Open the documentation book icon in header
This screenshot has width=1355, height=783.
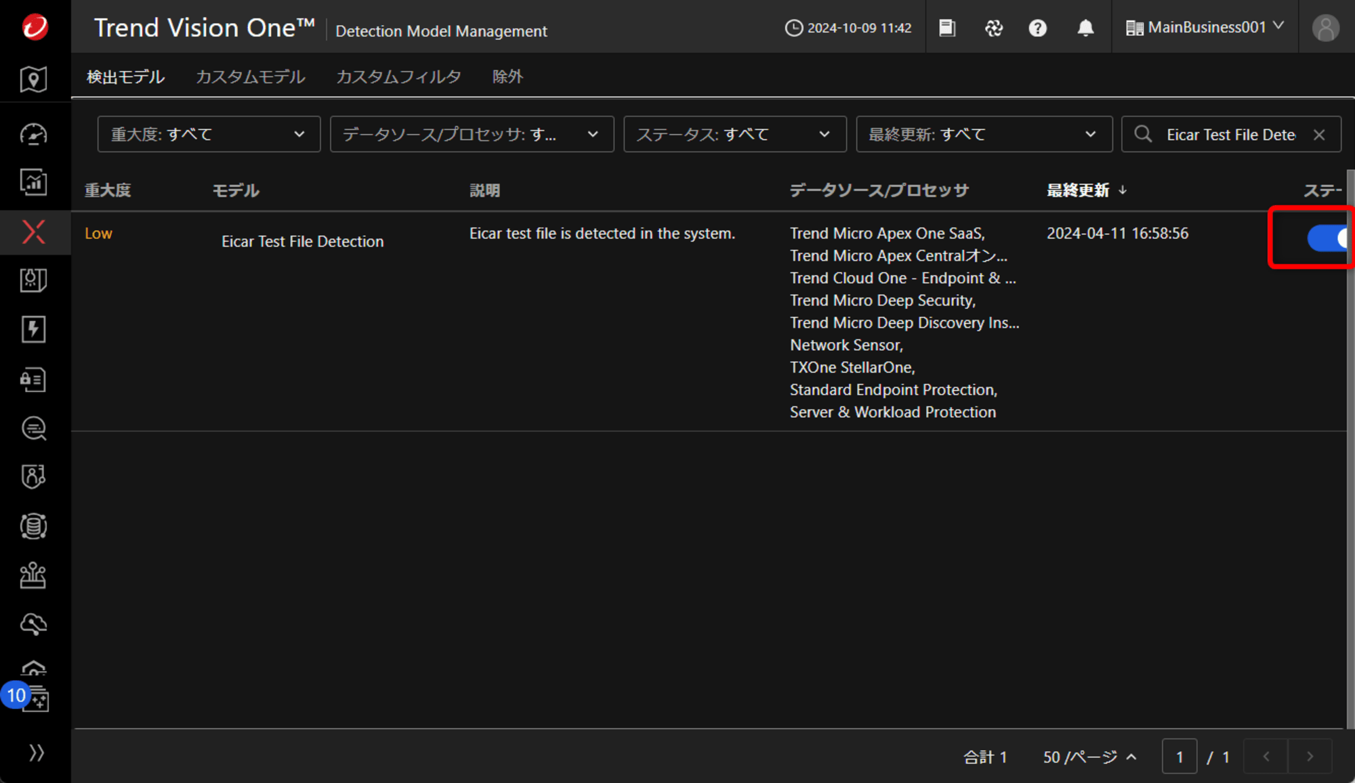click(x=947, y=28)
